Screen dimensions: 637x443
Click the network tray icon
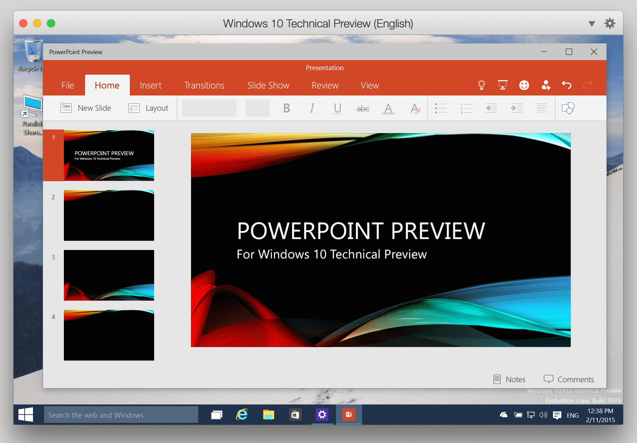pos(531,415)
